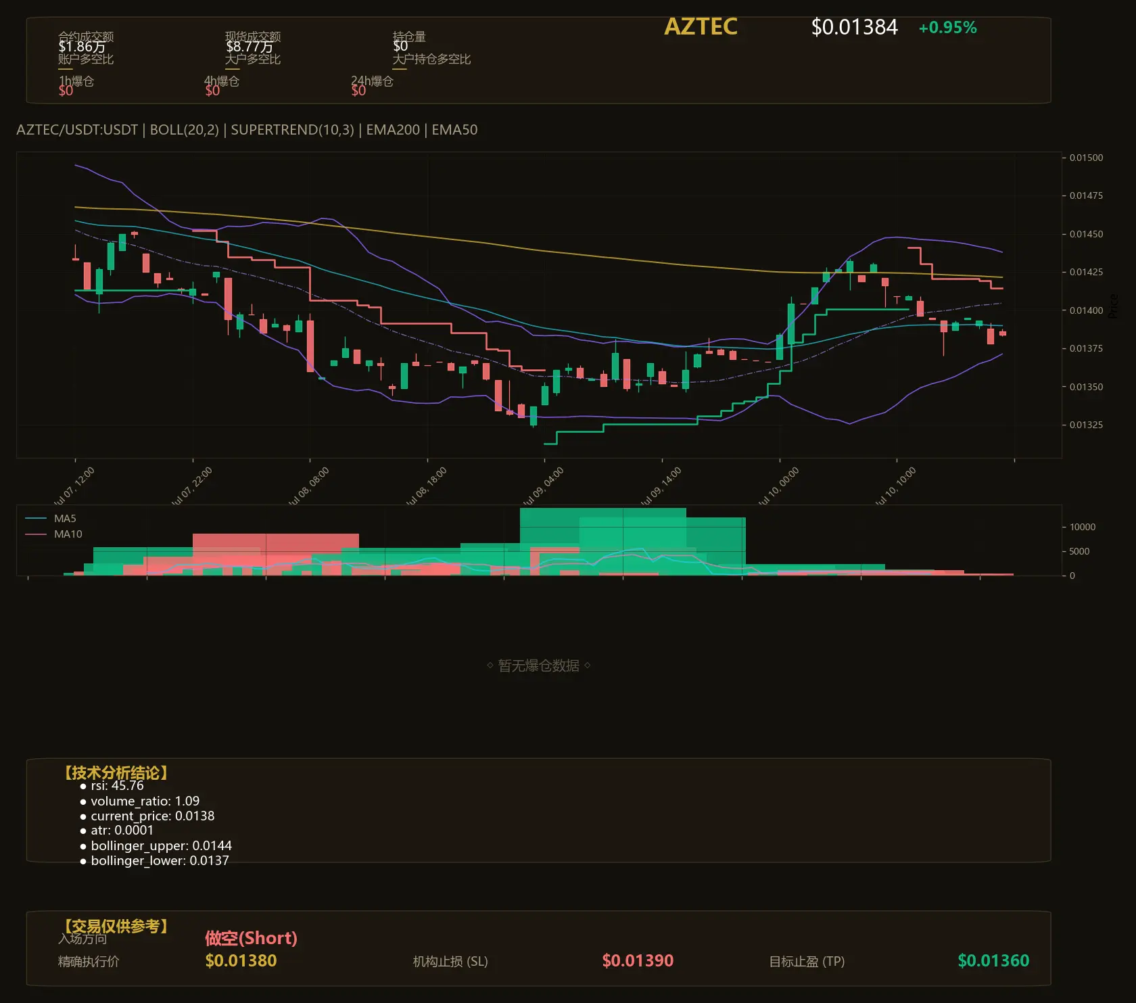Click the 大户持仓多空比 label
Image resolution: width=1136 pixels, height=1003 pixels.
point(431,59)
